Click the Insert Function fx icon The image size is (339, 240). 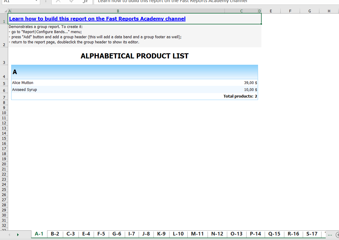pyautogui.click(x=85, y=1)
